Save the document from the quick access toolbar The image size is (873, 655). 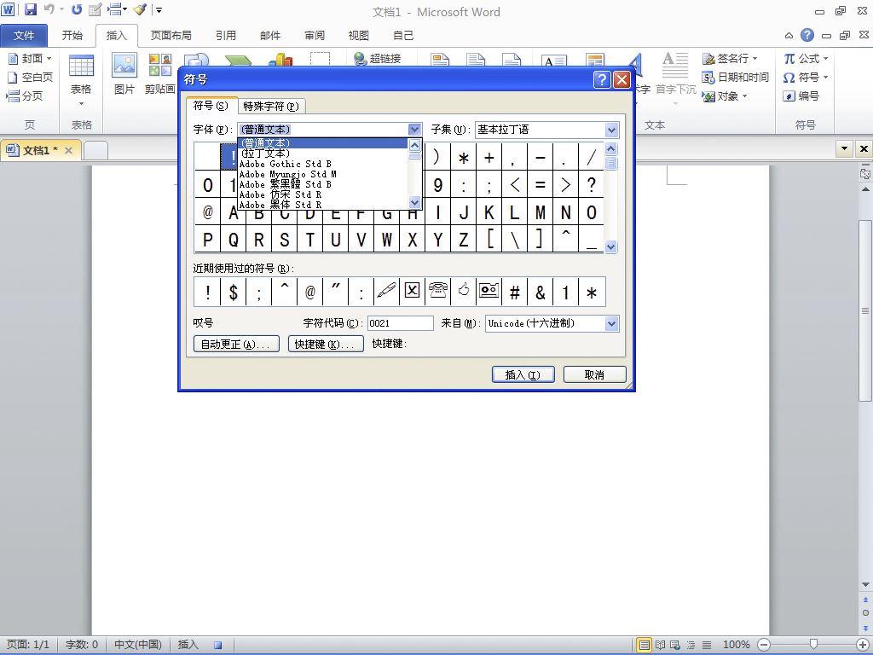[x=31, y=9]
